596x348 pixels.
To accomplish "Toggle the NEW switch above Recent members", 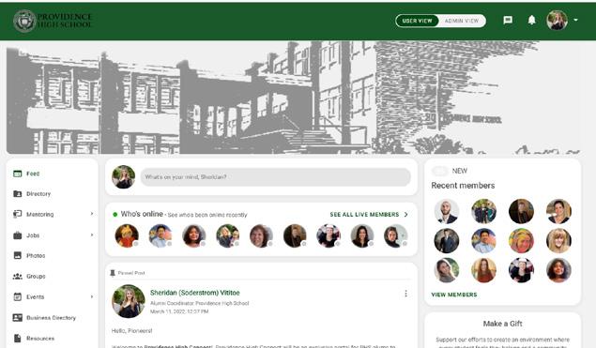I will click(440, 171).
